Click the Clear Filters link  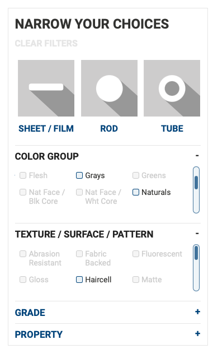click(46, 43)
